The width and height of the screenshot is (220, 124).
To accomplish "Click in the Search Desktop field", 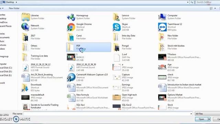I will click(x=208, y=2).
